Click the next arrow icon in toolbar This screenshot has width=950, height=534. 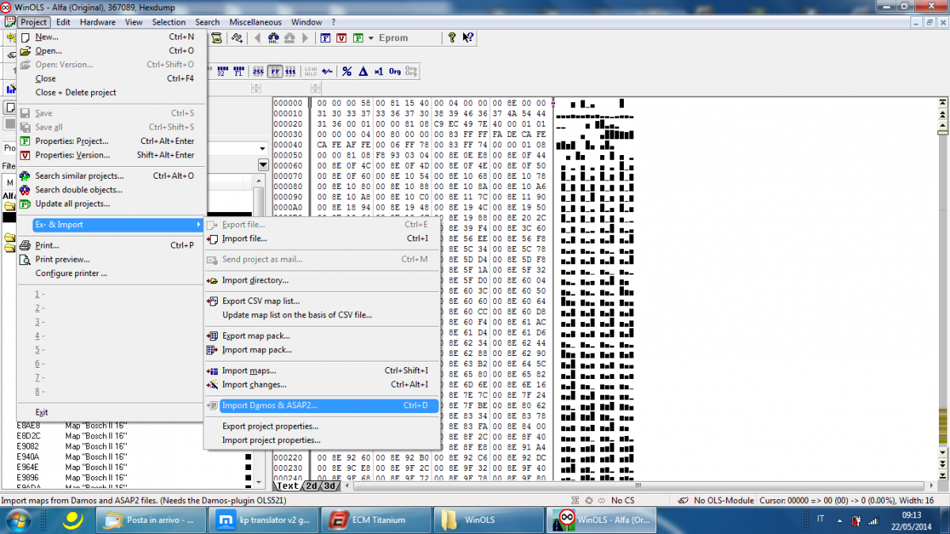coord(305,37)
